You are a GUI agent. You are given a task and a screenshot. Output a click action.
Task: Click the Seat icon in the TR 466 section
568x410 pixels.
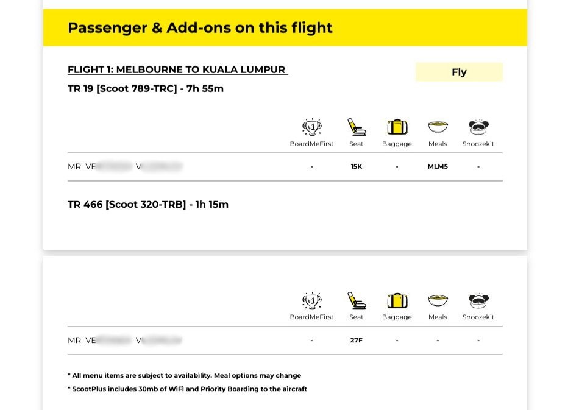pos(357,300)
